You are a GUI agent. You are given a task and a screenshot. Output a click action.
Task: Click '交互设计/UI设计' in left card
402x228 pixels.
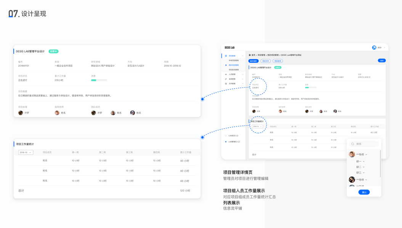(x=136, y=66)
